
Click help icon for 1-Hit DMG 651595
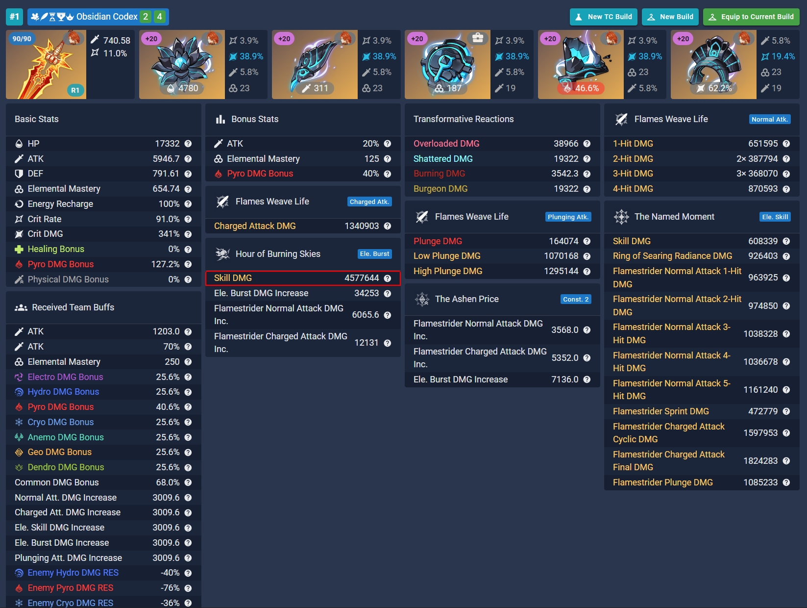[786, 144]
